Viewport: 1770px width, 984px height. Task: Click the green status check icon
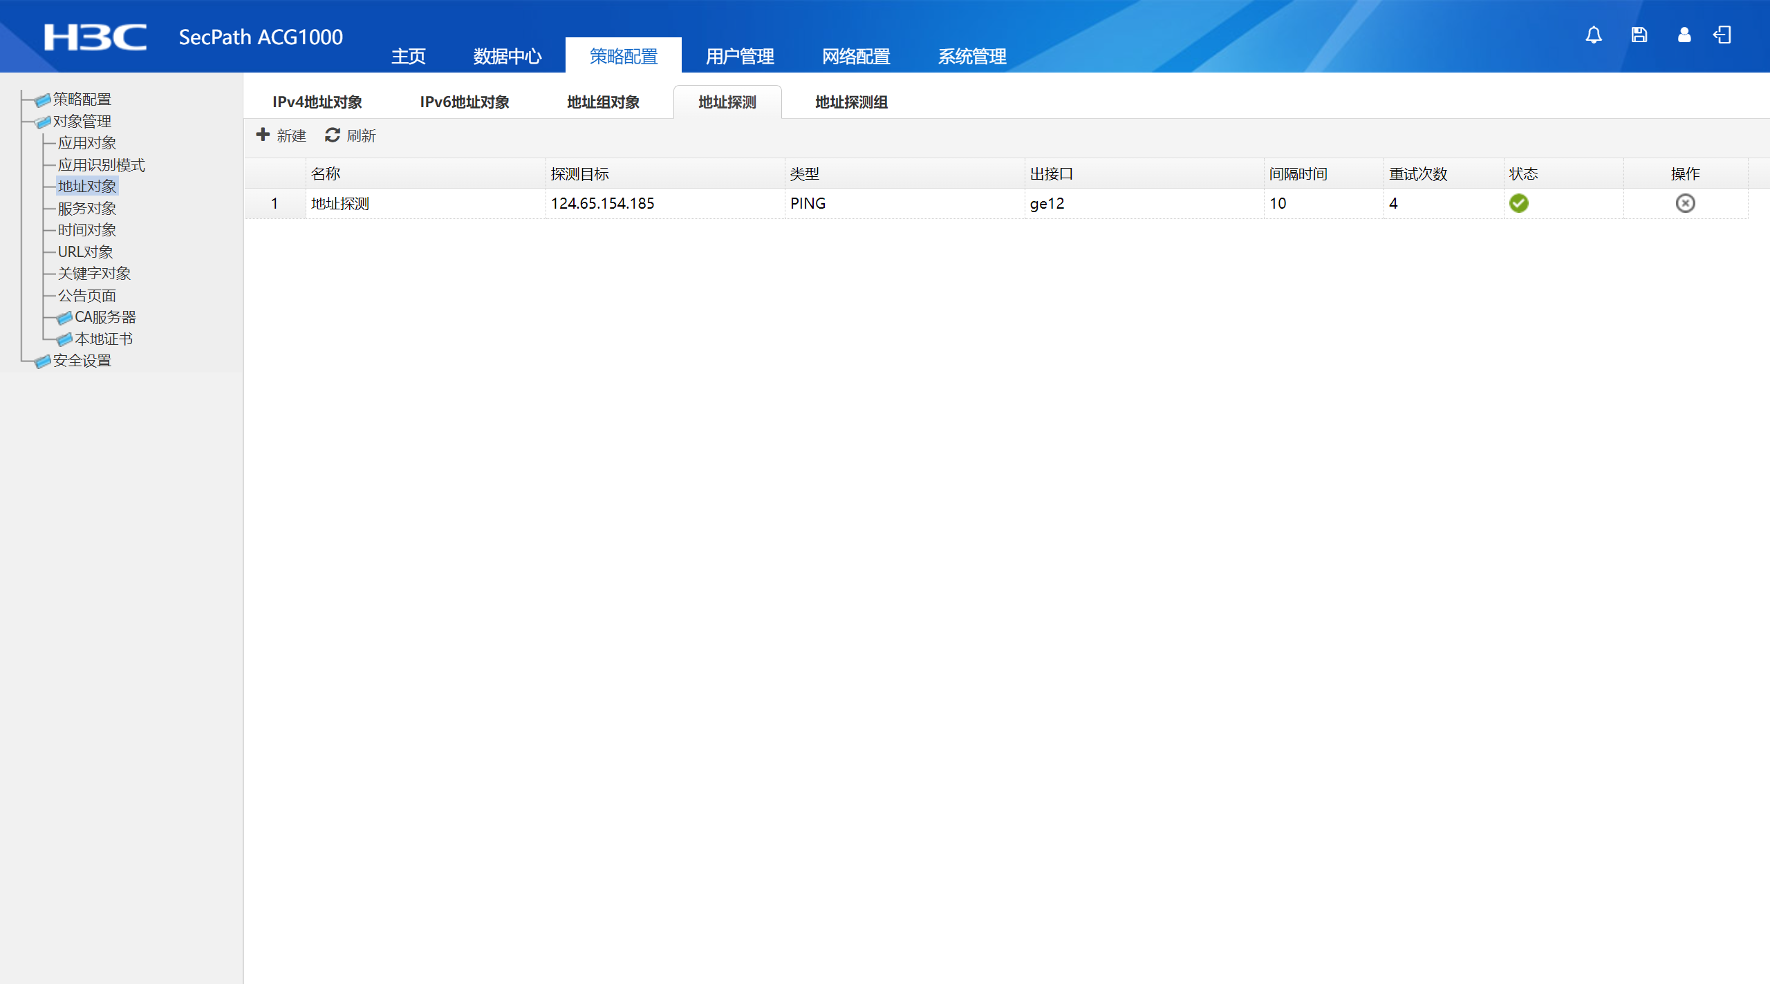1518,203
